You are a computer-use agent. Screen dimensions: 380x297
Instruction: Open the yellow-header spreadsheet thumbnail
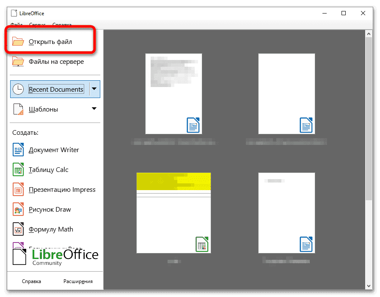coord(173,213)
